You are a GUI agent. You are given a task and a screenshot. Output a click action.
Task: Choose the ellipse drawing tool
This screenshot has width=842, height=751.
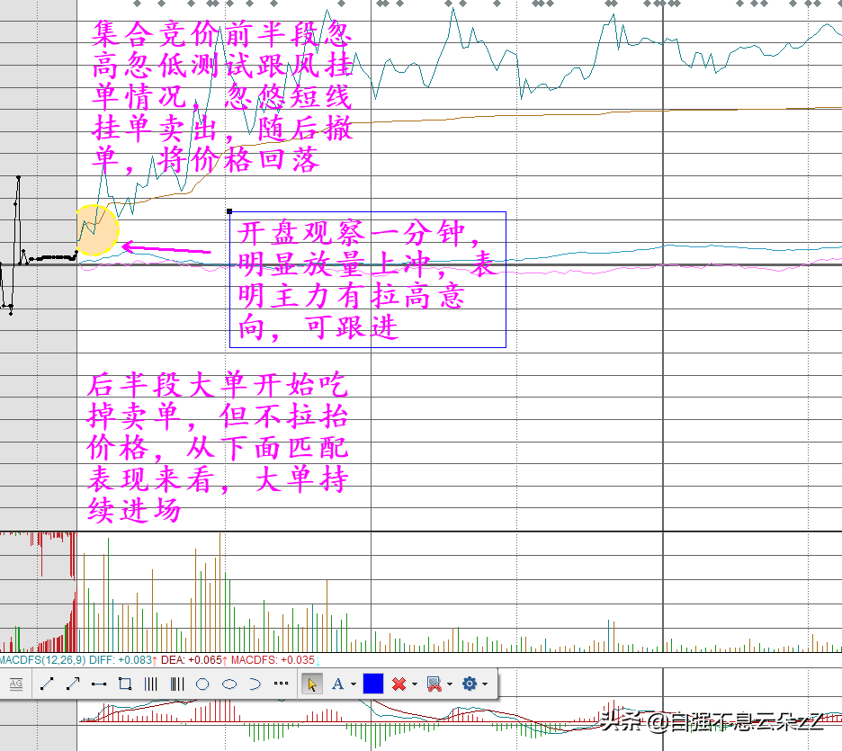(229, 684)
